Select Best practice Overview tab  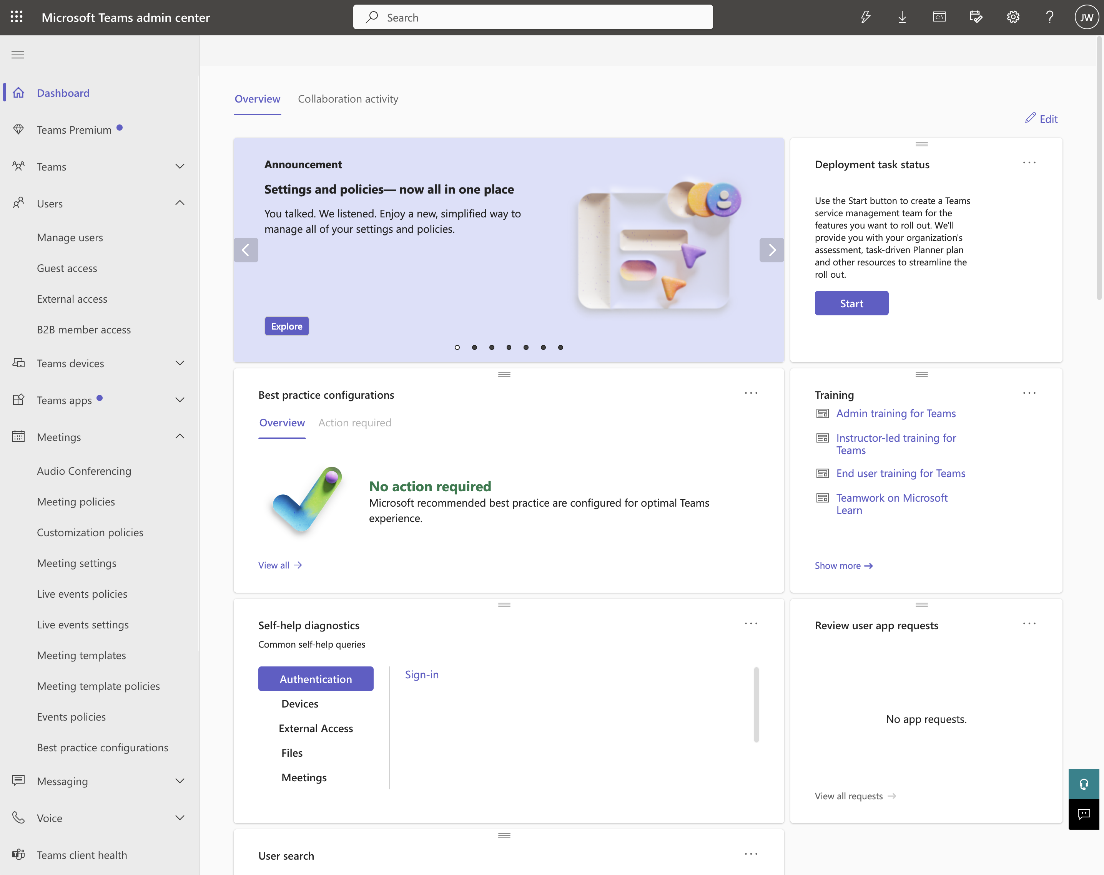pyautogui.click(x=282, y=423)
